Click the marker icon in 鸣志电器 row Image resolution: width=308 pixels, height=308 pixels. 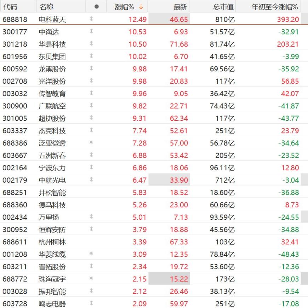pos(91,303)
